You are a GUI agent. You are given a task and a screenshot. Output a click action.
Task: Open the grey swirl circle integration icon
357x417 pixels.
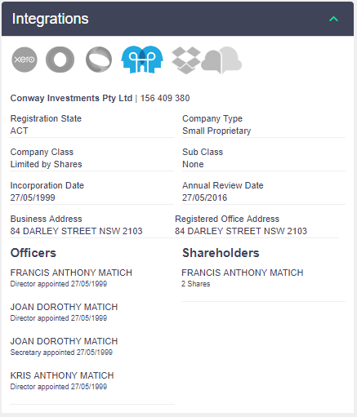click(99, 60)
